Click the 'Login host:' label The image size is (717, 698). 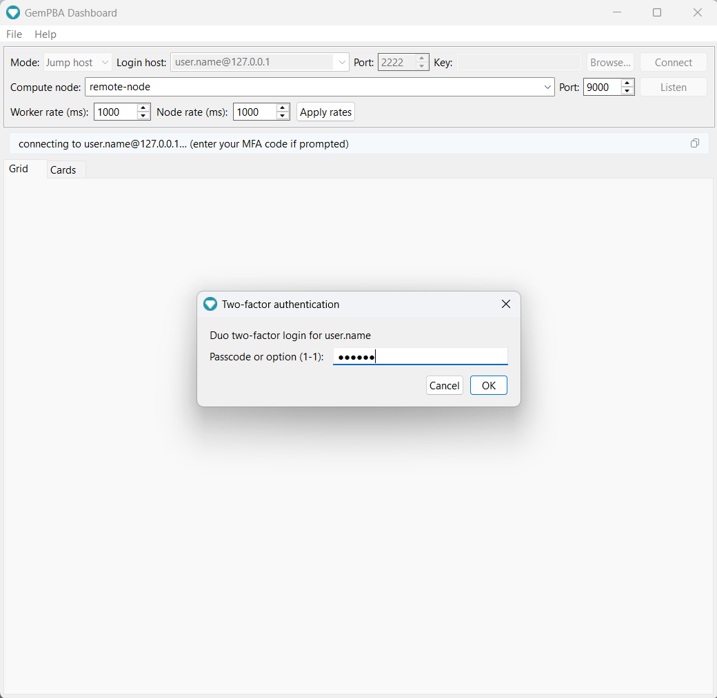141,63
